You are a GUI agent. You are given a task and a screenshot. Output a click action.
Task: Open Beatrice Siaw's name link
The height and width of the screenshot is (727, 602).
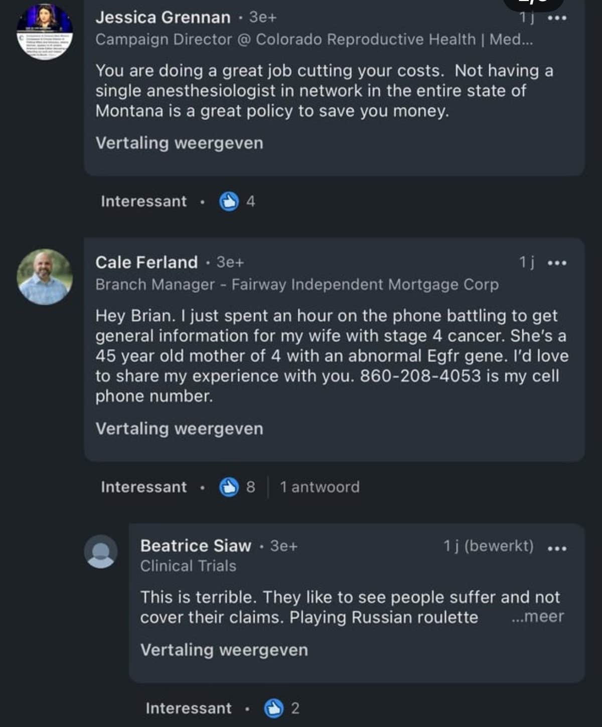(x=196, y=546)
